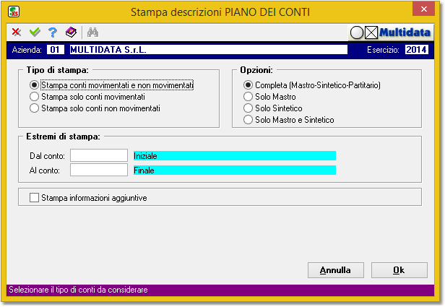Click the Azienda code field '01'
445x307 pixels.
click(x=56, y=50)
